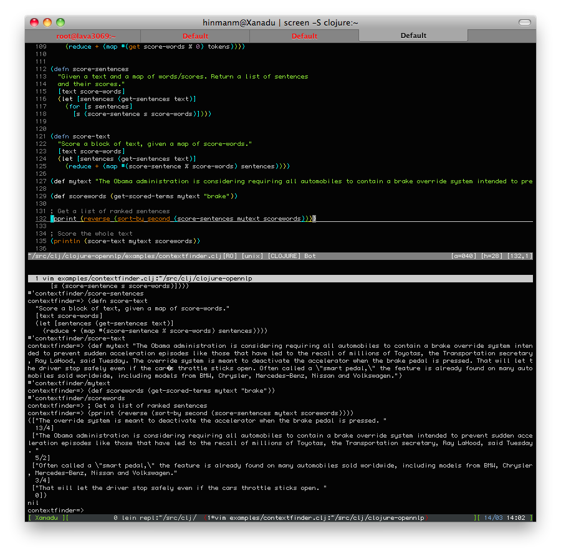561x556 pixels.
Task: Click the green zoom window button
Action: pos(60,22)
